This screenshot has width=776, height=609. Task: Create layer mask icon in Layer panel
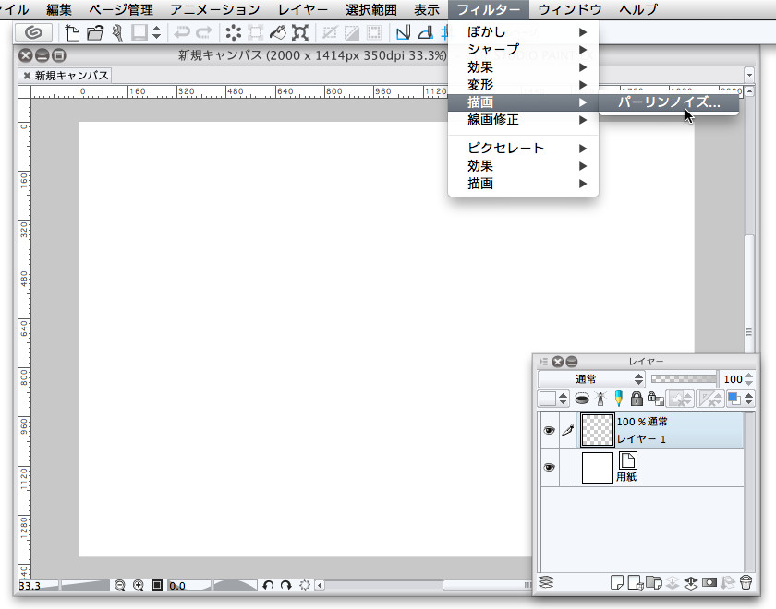pos(709,582)
